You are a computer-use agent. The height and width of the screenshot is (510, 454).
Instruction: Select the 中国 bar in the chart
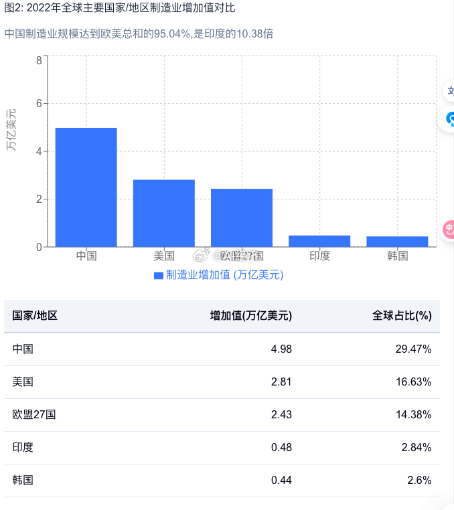[x=86, y=187]
